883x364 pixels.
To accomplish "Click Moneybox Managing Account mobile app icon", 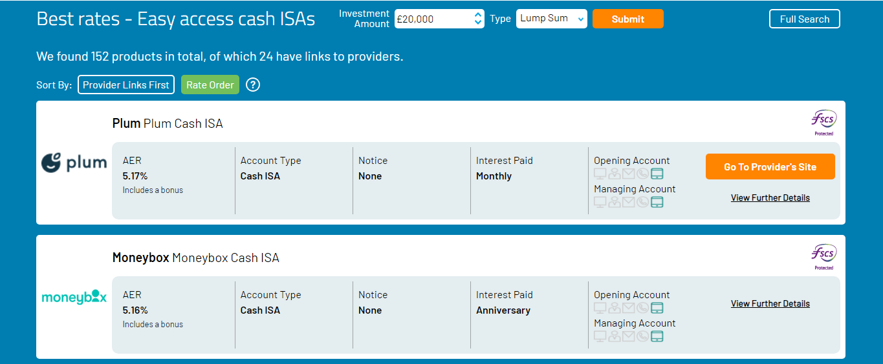I will click(x=657, y=336).
